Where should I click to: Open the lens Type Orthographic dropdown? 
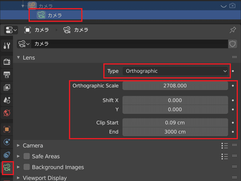pos(175,71)
